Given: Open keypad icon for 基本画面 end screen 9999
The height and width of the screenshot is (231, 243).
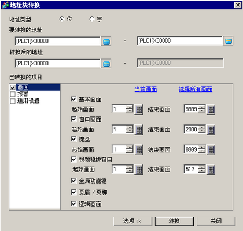Looking at the screenshot, I should (211, 109).
